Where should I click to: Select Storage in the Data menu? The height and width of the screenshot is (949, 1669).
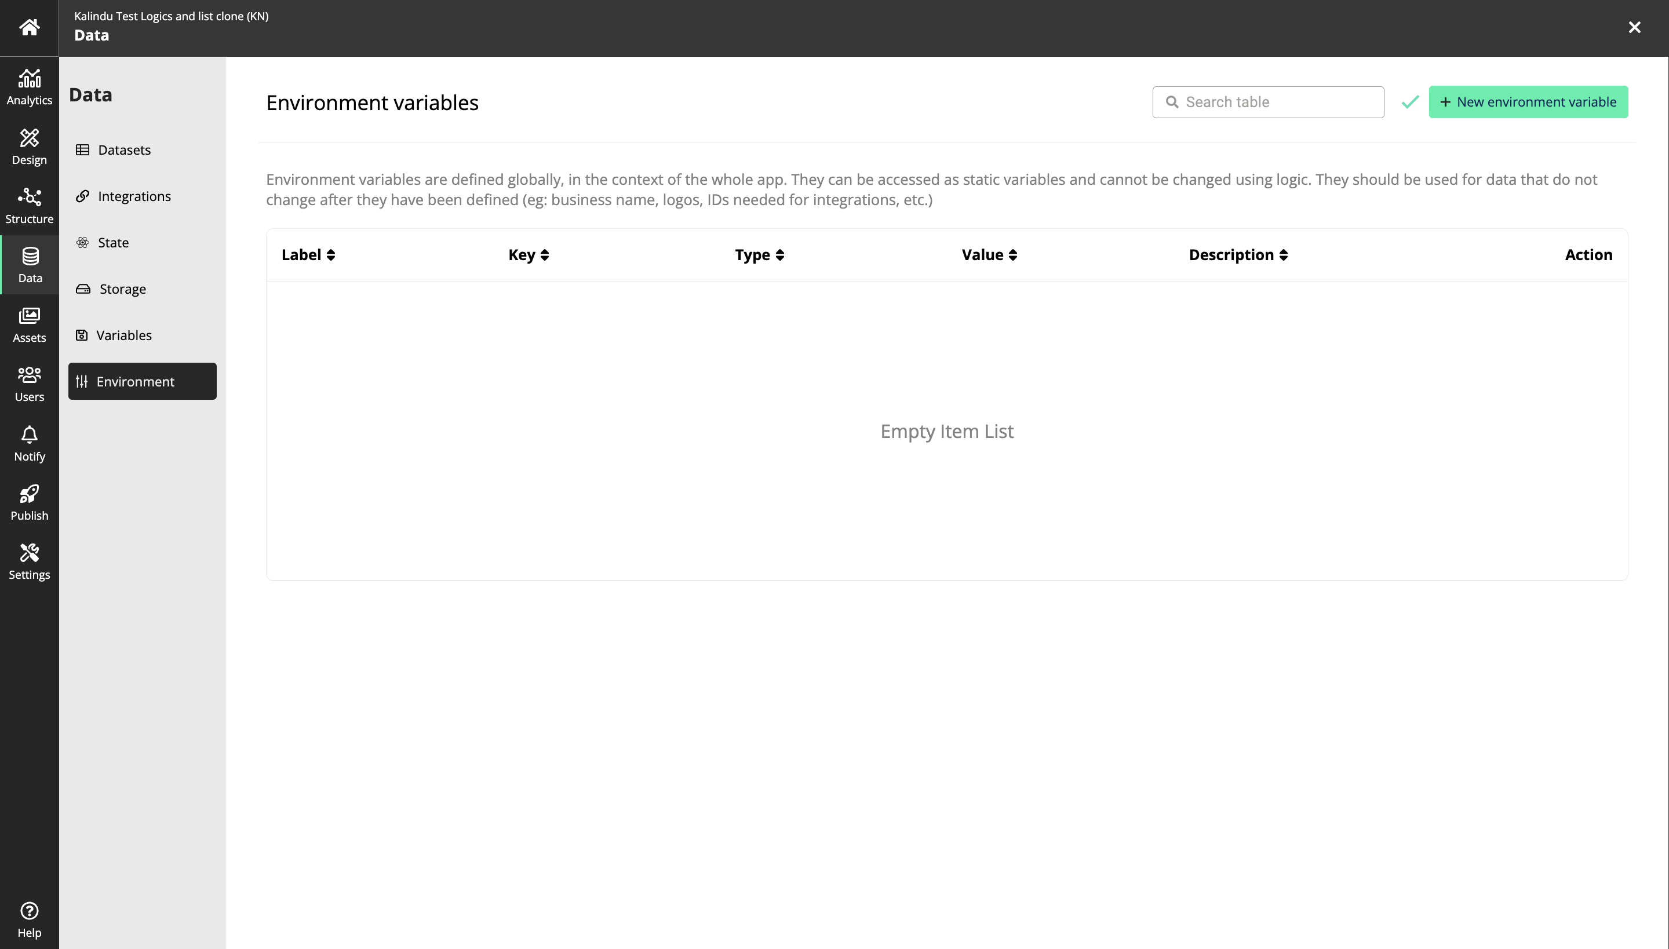(x=142, y=289)
